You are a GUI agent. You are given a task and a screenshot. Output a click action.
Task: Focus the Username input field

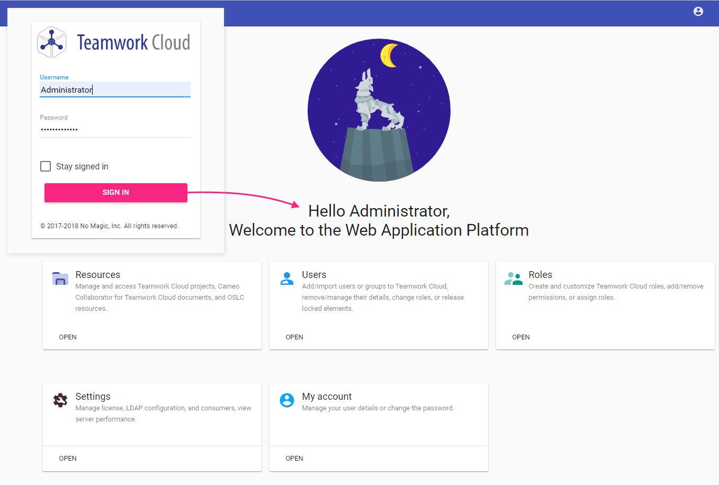coord(115,90)
